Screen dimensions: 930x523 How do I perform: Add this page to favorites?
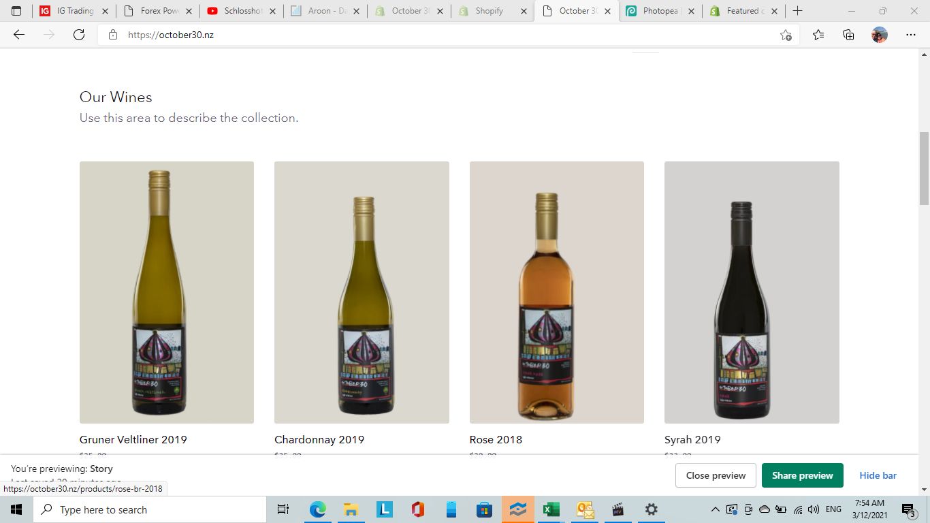786,35
